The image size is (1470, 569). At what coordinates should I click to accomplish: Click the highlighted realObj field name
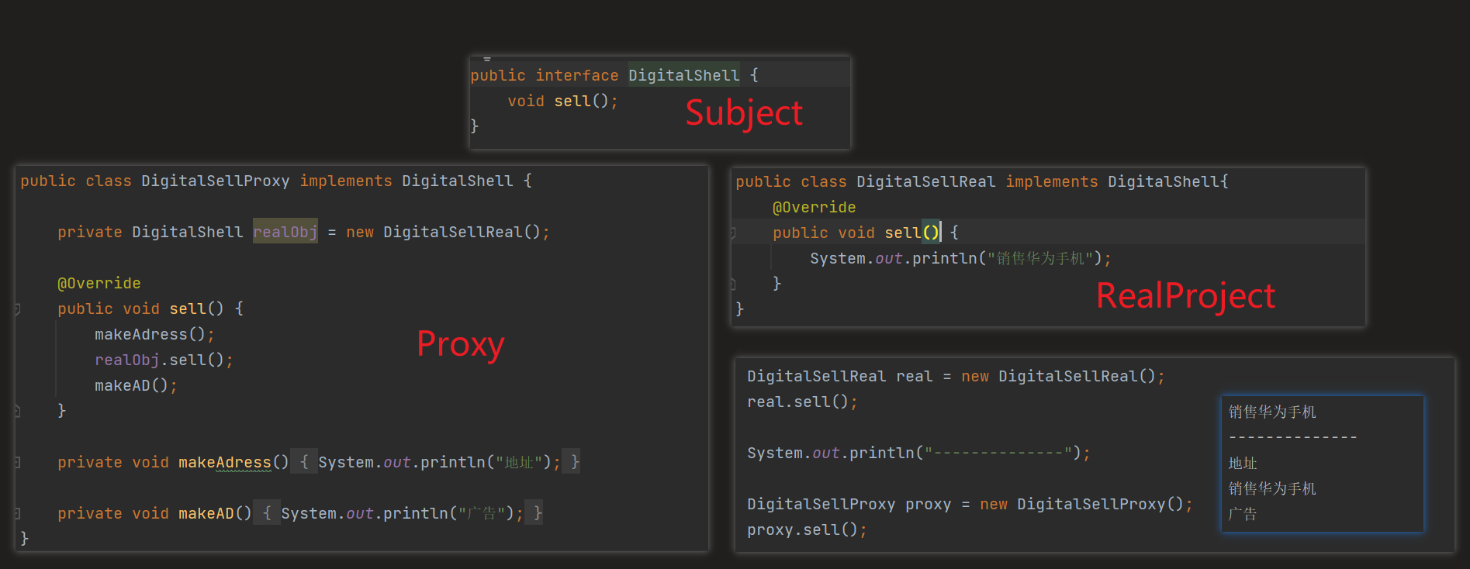[x=285, y=232]
